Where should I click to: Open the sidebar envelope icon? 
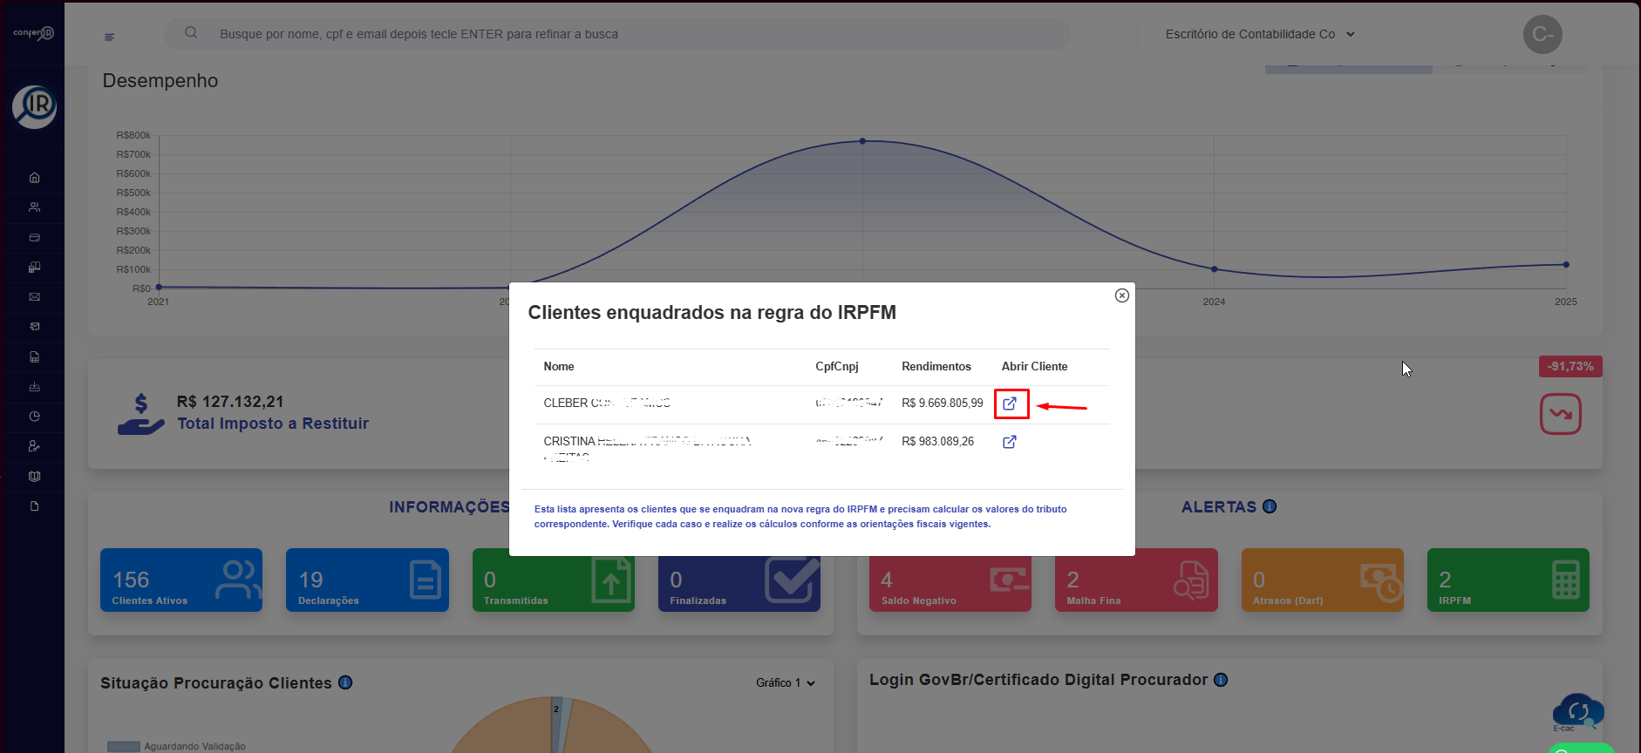pyautogui.click(x=35, y=297)
